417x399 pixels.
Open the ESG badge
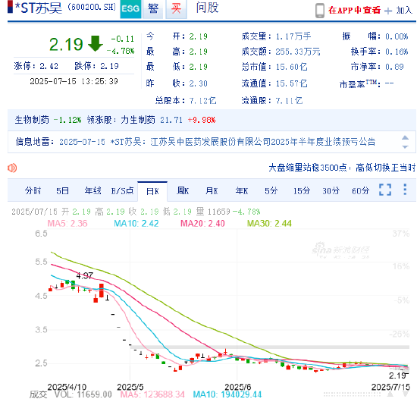pos(130,9)
